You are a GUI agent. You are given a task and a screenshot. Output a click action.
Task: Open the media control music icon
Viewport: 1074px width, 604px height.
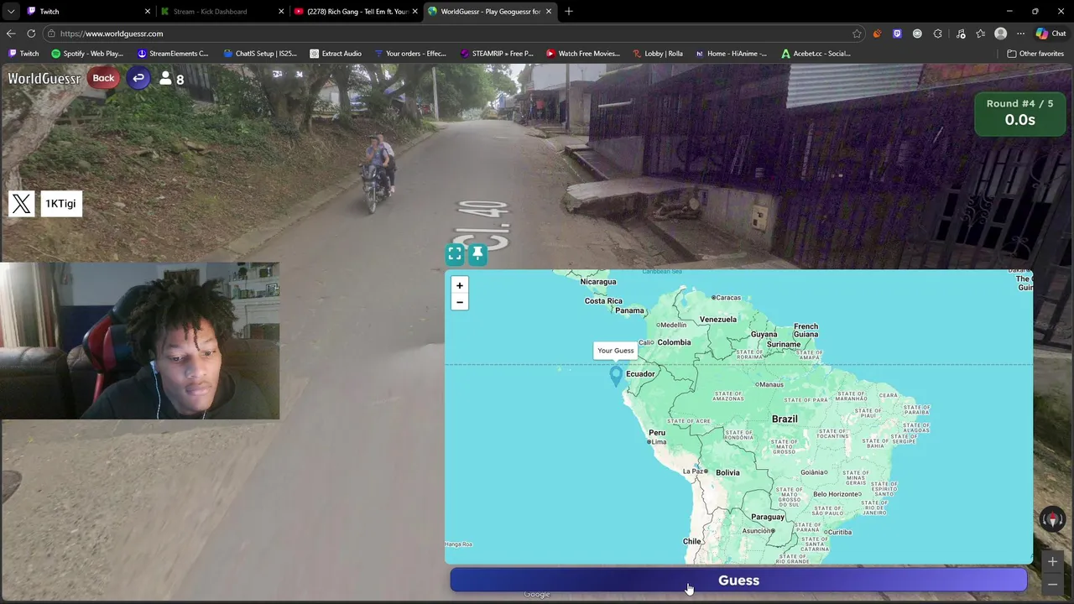(961, 34)
